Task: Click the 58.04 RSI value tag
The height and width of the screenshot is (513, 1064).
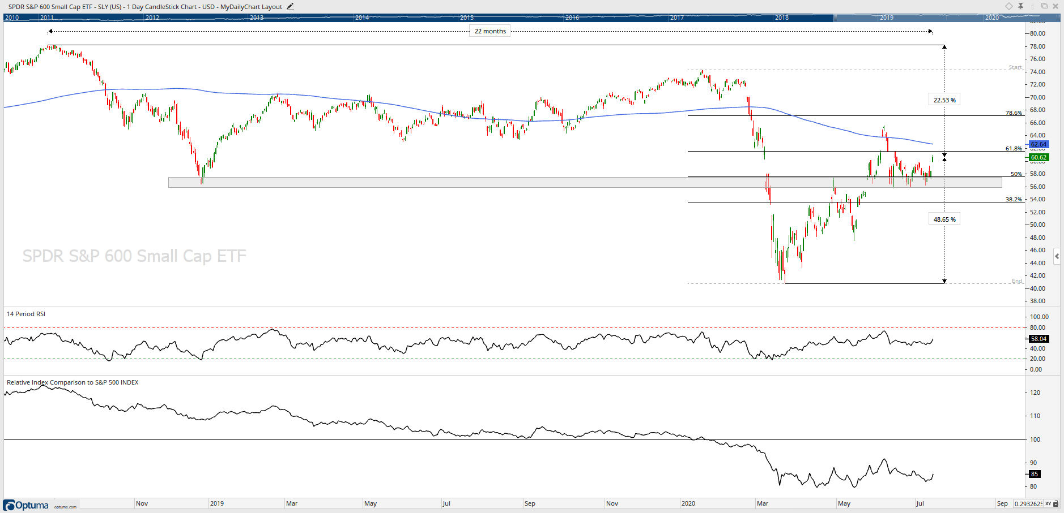Action: (1039, 339)
